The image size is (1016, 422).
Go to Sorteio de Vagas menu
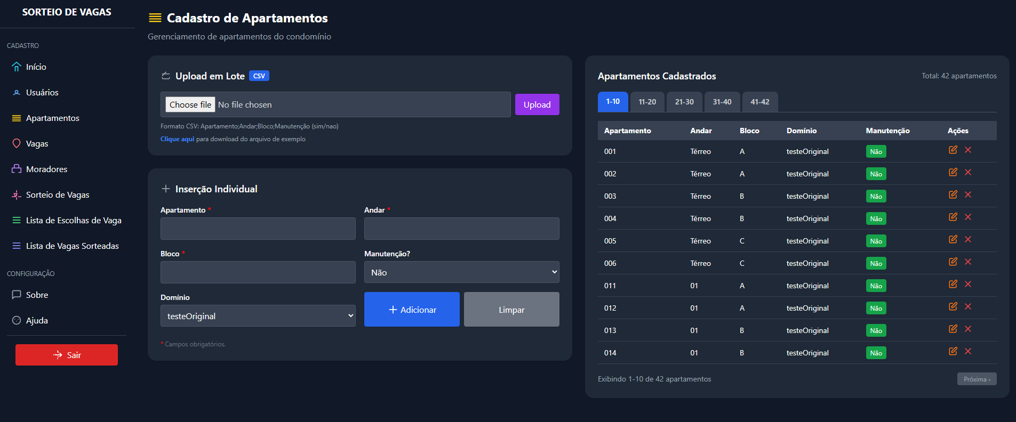(58, 194)
